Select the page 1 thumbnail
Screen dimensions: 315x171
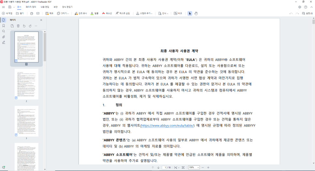coord(26,47)
